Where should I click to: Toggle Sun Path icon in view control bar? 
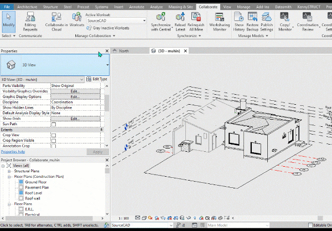click(x=151, y=218)
